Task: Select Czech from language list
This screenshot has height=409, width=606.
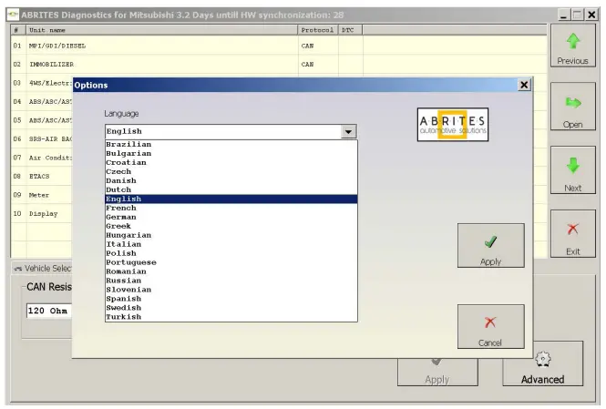Action: click(x=231, y=172)
